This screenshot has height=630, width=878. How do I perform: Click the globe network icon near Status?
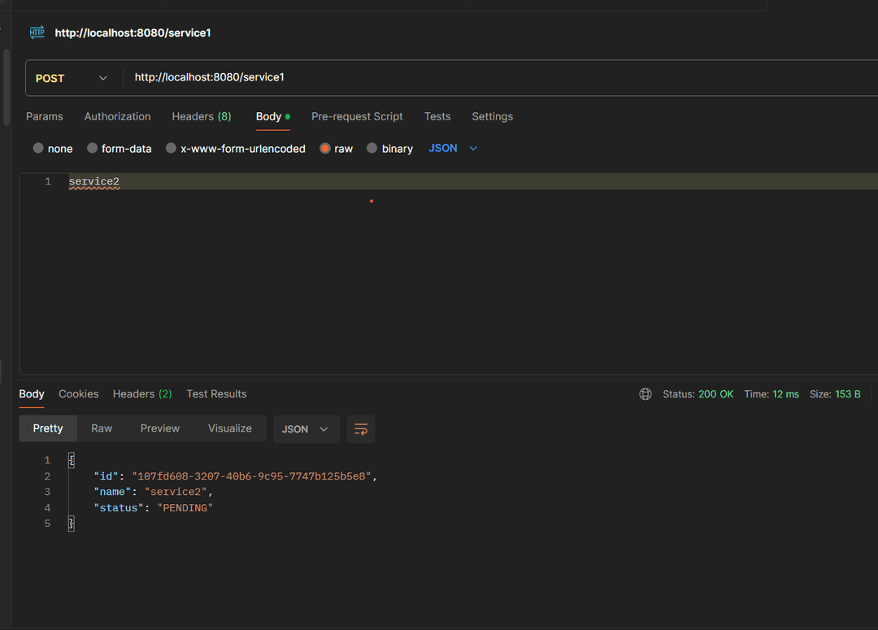pyautogui.click(x=645, y=394)
